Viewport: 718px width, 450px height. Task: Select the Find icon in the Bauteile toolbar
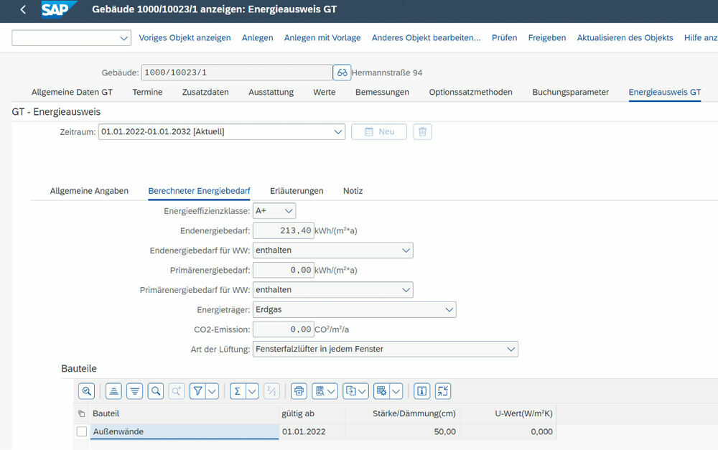tap(154, 391)
